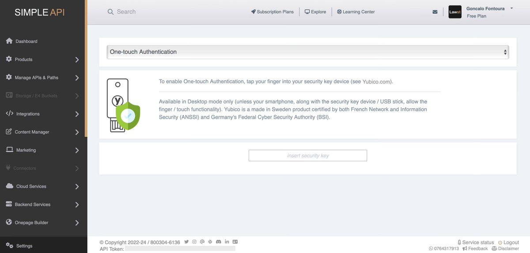
Task: Open the Feedback link
Action: [475, 249]
